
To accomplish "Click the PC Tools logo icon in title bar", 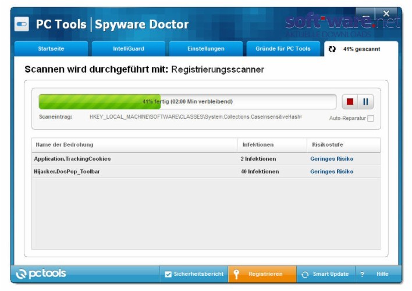I will [x=22, y=24].
